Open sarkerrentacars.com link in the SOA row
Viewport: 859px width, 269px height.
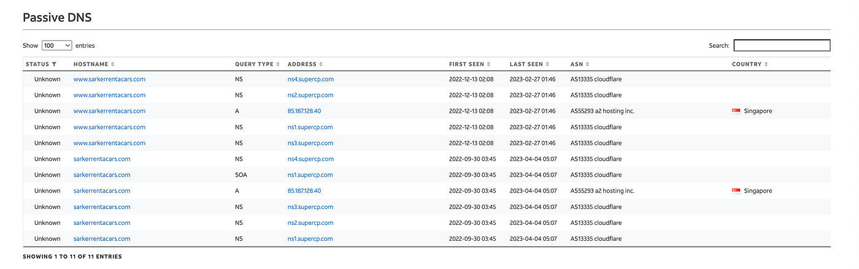pyautogui.click(x=102, y=175)
